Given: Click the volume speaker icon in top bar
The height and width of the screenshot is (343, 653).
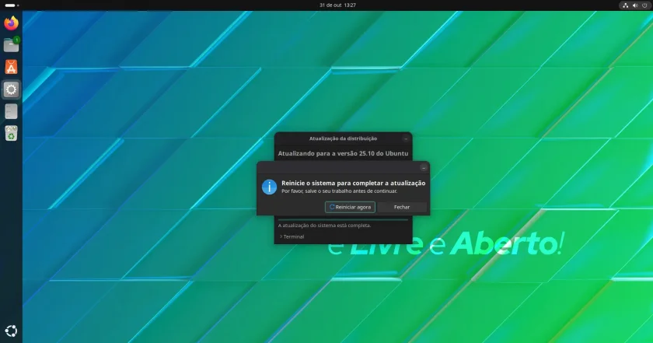Looking at the screenshot, I should [635, 5].
